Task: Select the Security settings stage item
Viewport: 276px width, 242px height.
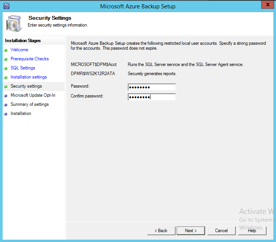Action: coord(26,86)
